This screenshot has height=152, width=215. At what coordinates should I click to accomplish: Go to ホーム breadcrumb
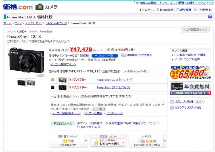click(7, 23)
